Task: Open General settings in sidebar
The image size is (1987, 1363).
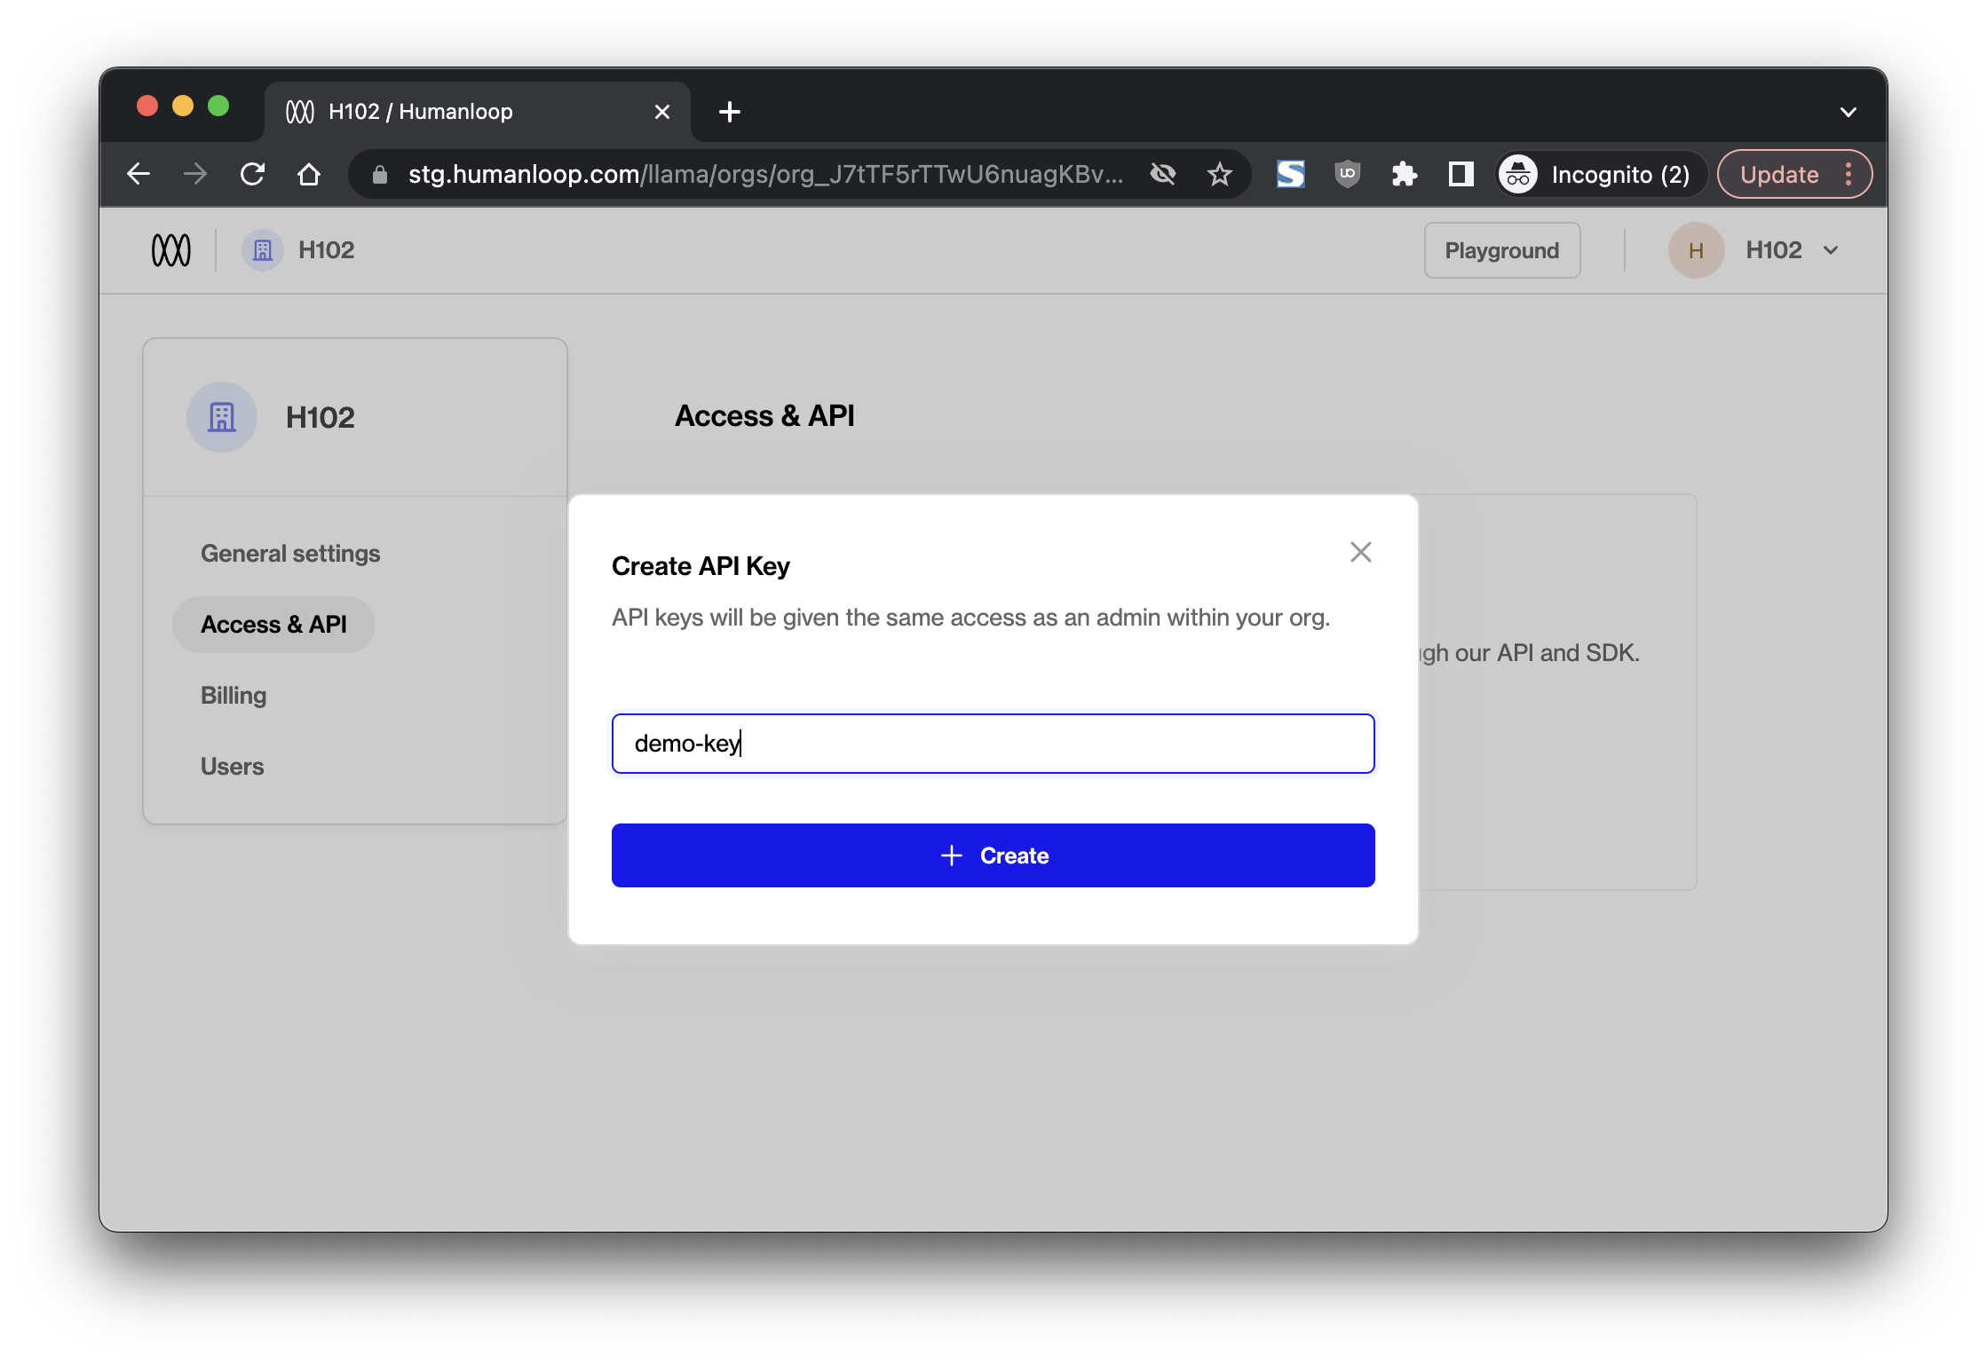Action: [290, 554]
